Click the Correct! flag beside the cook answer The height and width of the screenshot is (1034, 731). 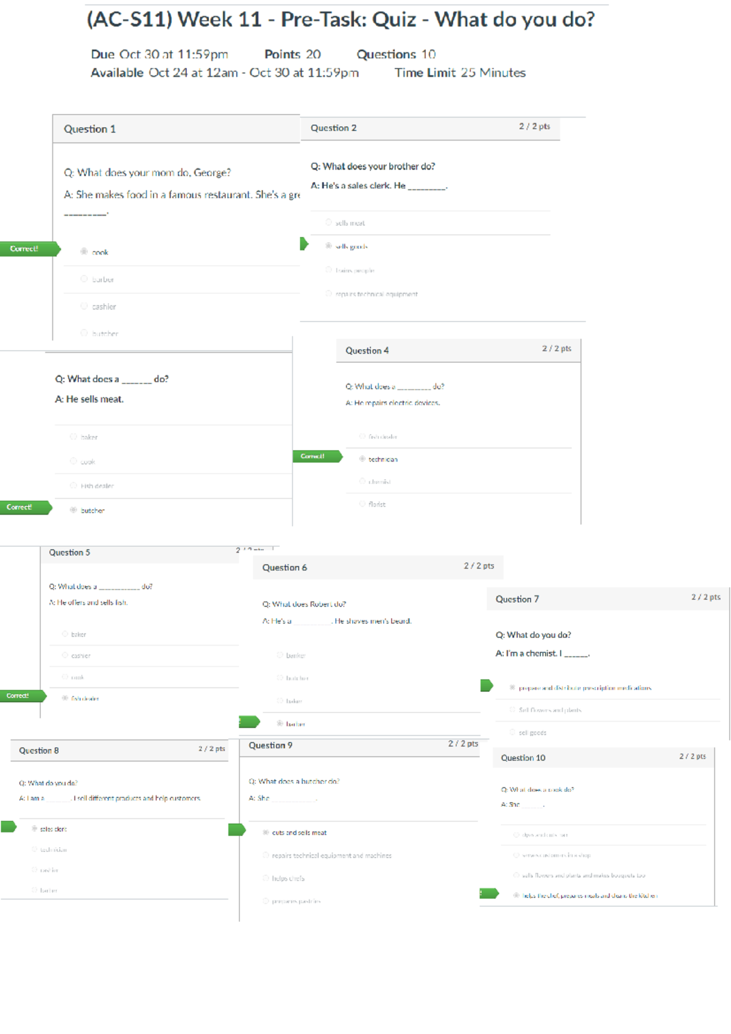27,248
